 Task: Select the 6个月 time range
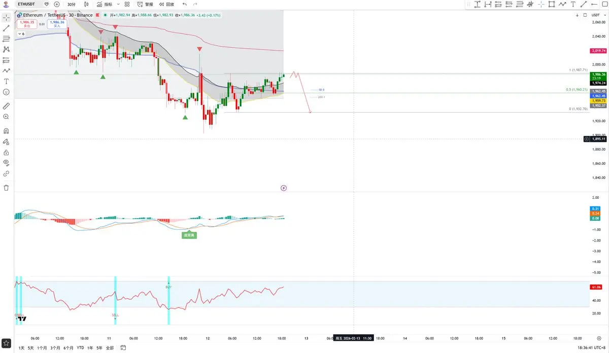pyautogui.click(x=69, y=348)
